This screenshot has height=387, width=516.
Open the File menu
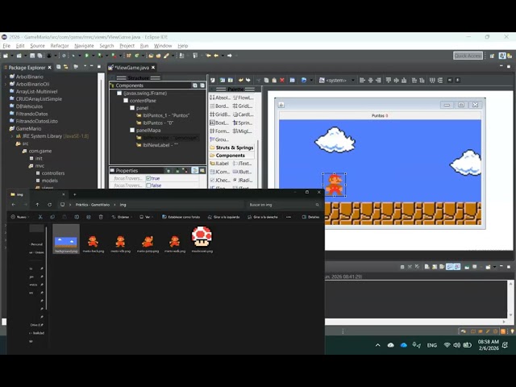click(6, 46)
